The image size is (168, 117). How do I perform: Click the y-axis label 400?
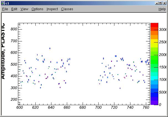pyautogui.click(x=14, y=76)
